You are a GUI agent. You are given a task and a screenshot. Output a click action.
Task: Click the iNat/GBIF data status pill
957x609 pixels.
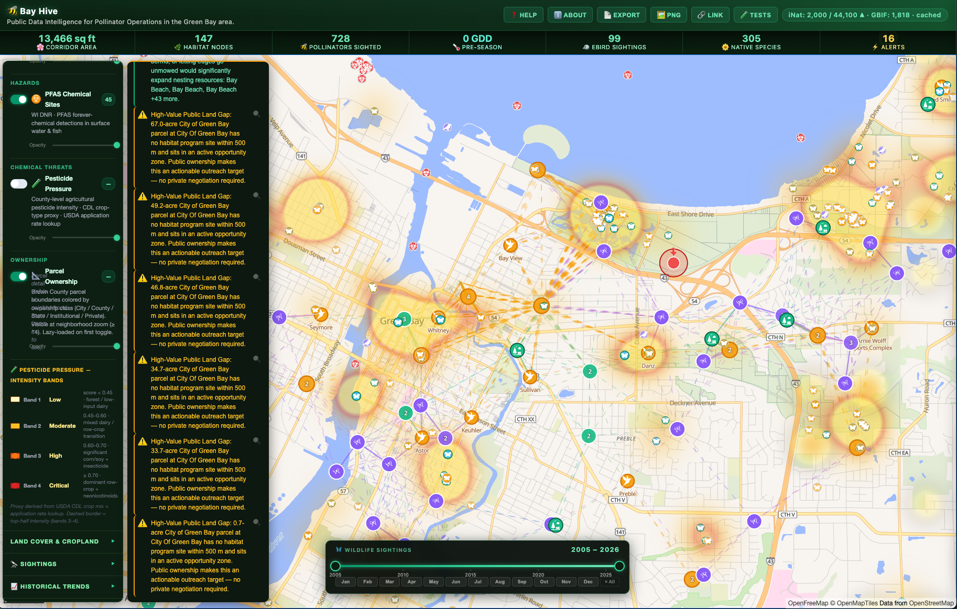[x=865, y=15]
